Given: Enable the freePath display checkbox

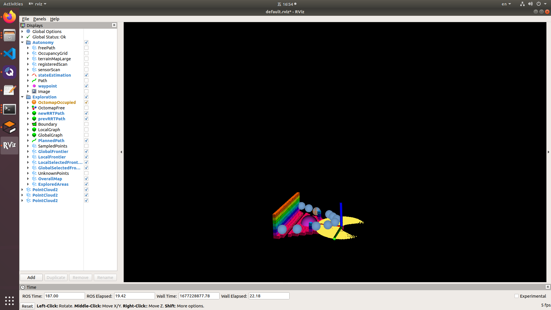Looking at the screenshot, I should (x=86, y=48).
